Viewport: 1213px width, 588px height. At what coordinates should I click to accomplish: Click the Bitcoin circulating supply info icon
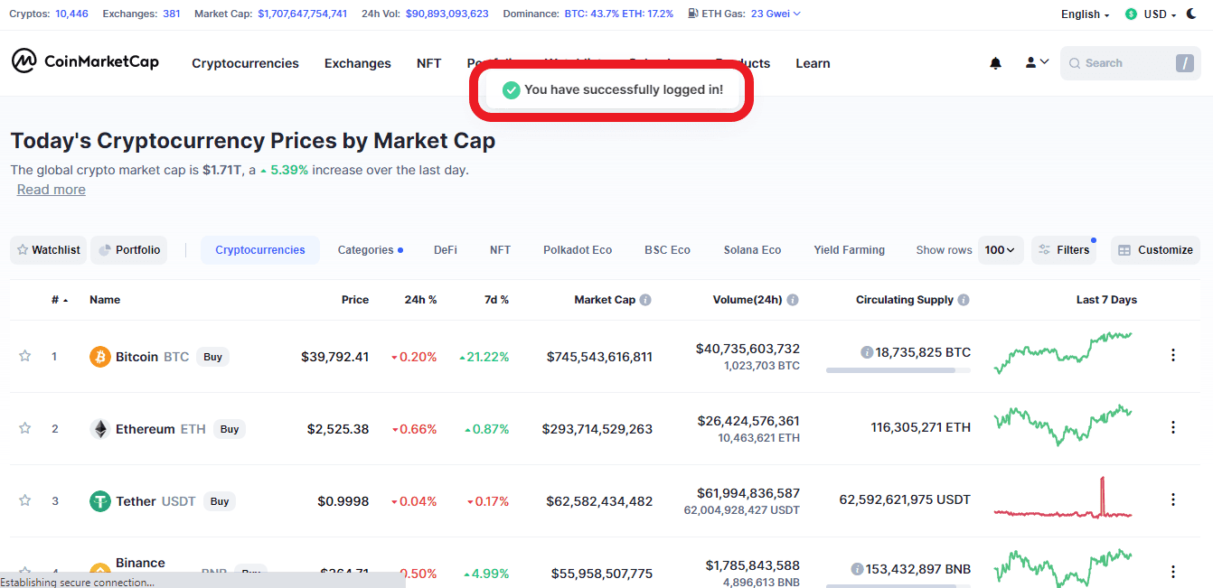pos(867,352)
